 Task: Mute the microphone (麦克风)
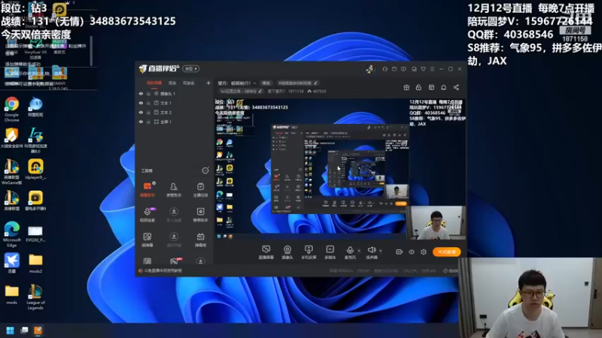pos(349,252)
